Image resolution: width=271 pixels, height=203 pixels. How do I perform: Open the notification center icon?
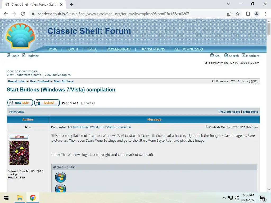pos(263,198)
